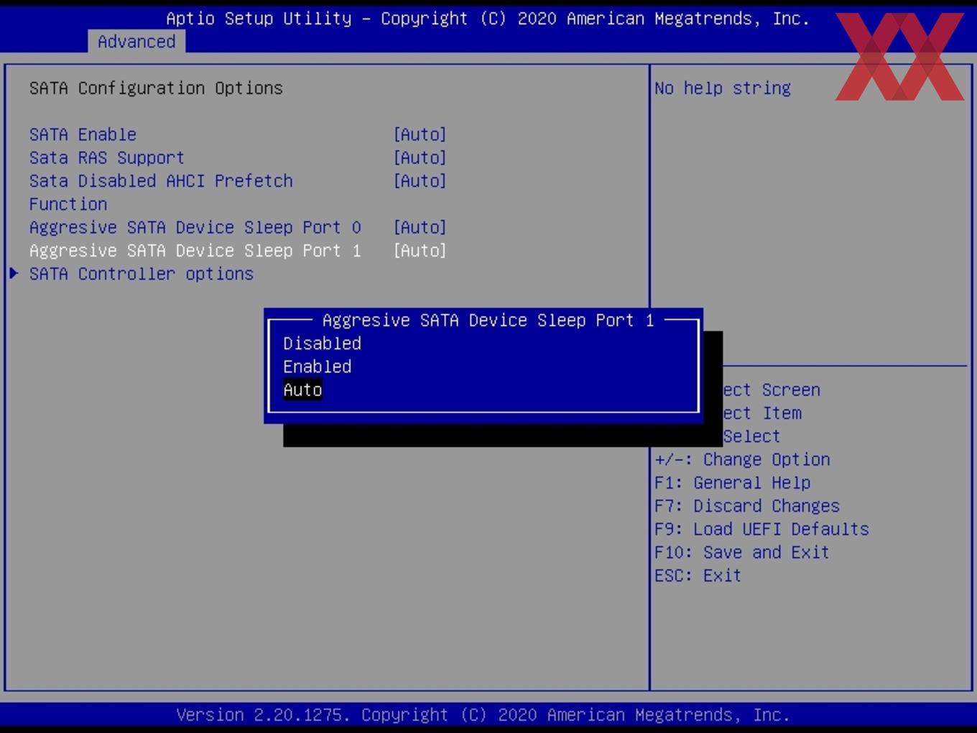Click the F1: General Help hint
The height and width of the screenshot is (733, 977).
pyautogui.click(x=733, y=482)
